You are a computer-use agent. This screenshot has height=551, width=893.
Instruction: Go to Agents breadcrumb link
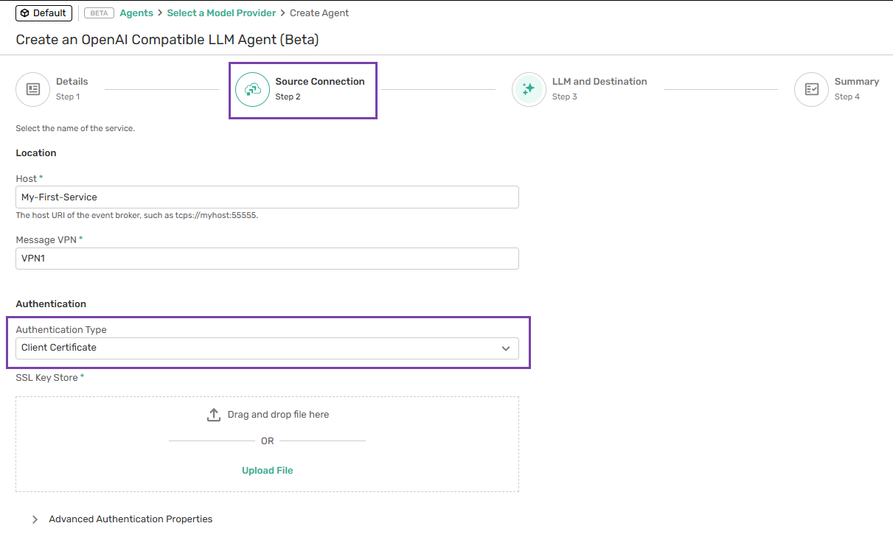click(136, 13)
